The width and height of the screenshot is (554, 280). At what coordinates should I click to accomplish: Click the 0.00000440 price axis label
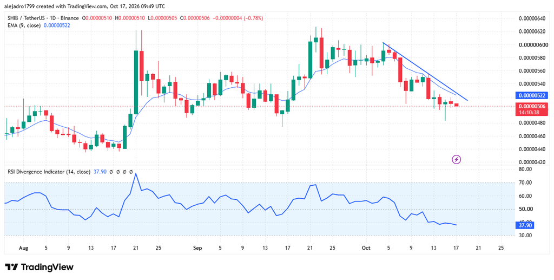click(x=532, y=149)
